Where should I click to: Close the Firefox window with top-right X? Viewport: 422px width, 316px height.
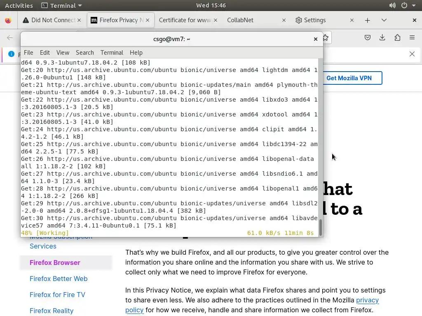415,20
